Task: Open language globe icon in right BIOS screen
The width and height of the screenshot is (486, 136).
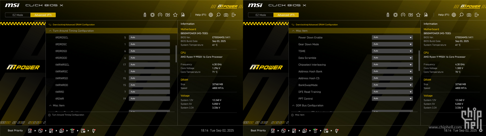Action: [x=454, y=15]
